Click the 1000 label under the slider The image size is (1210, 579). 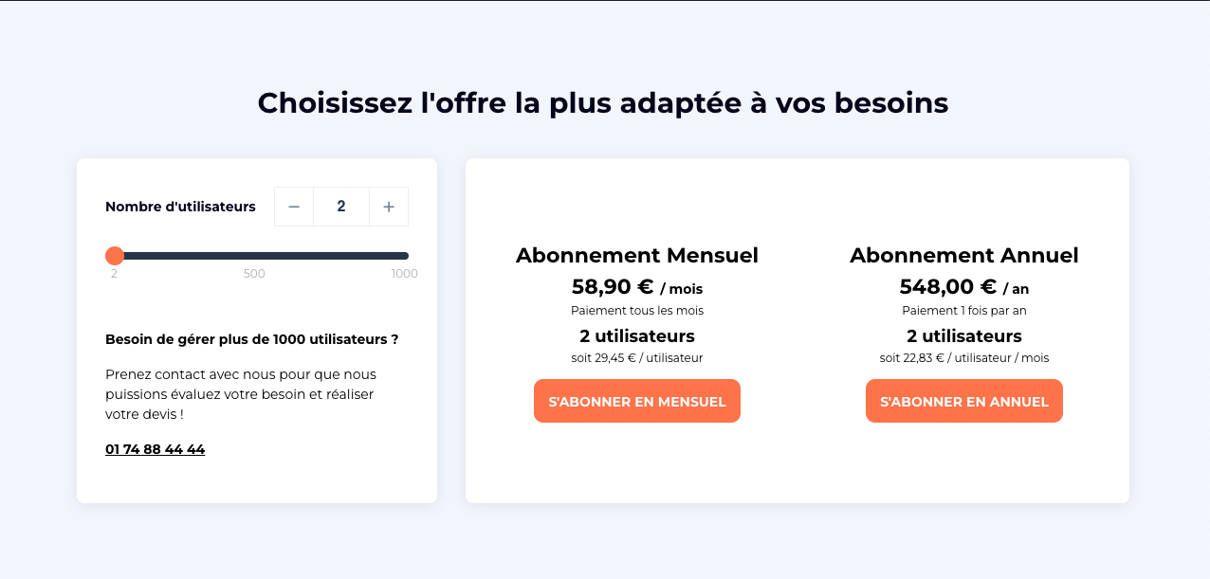click(404, 274)
